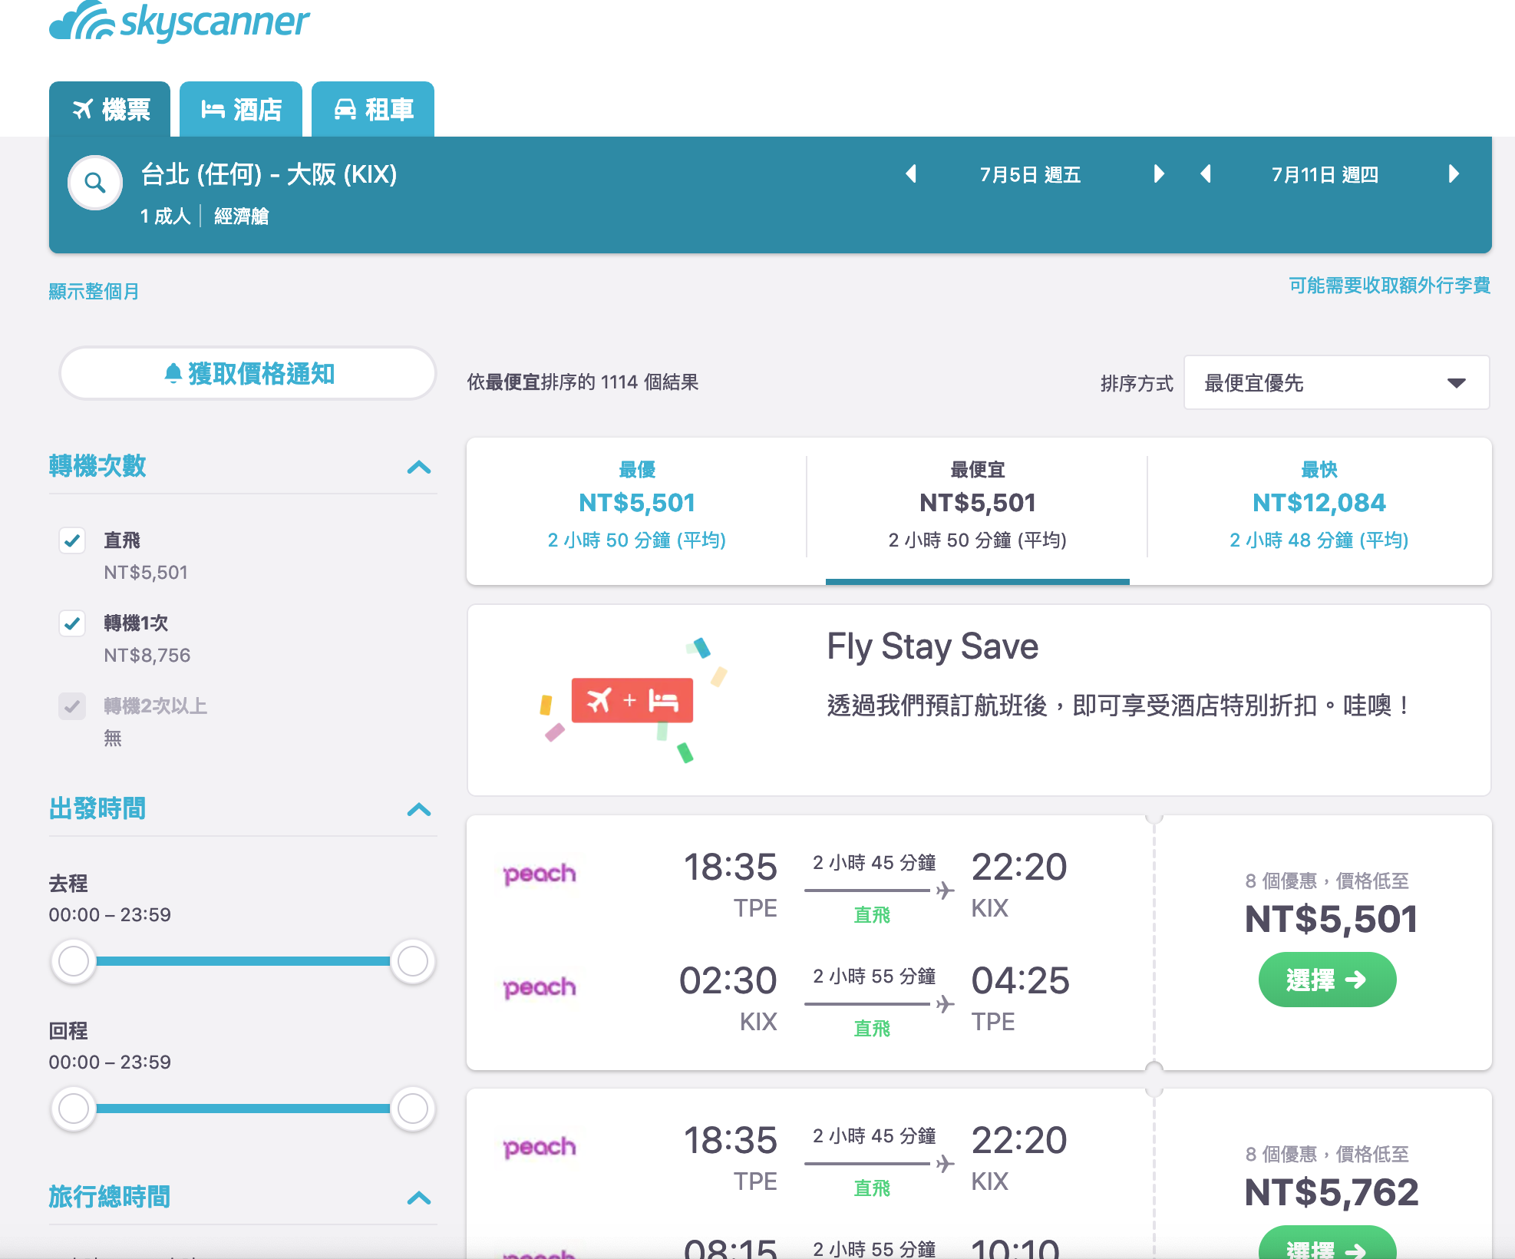Click the 1 成人 passenger text
This screenshot has height=1259, width=1515.
(x=165, y=216)
